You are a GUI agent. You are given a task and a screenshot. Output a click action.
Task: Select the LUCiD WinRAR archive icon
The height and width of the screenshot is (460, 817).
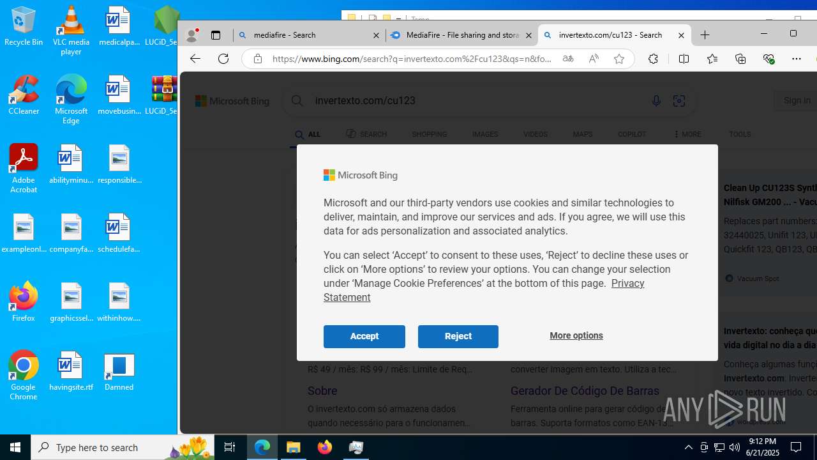[164, 95]
